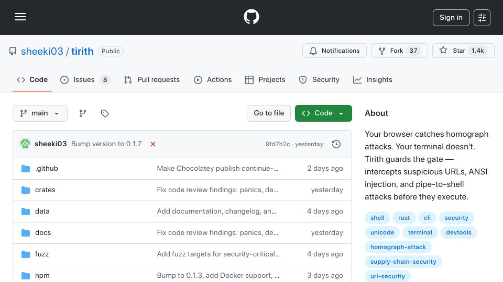Open 'Bump version to 0.1.7' commit
503x282 pixels.
tap(106, 144)
